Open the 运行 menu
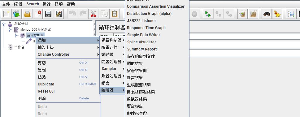The width and height of the screenshot is (300, 117). click(47, 4)
